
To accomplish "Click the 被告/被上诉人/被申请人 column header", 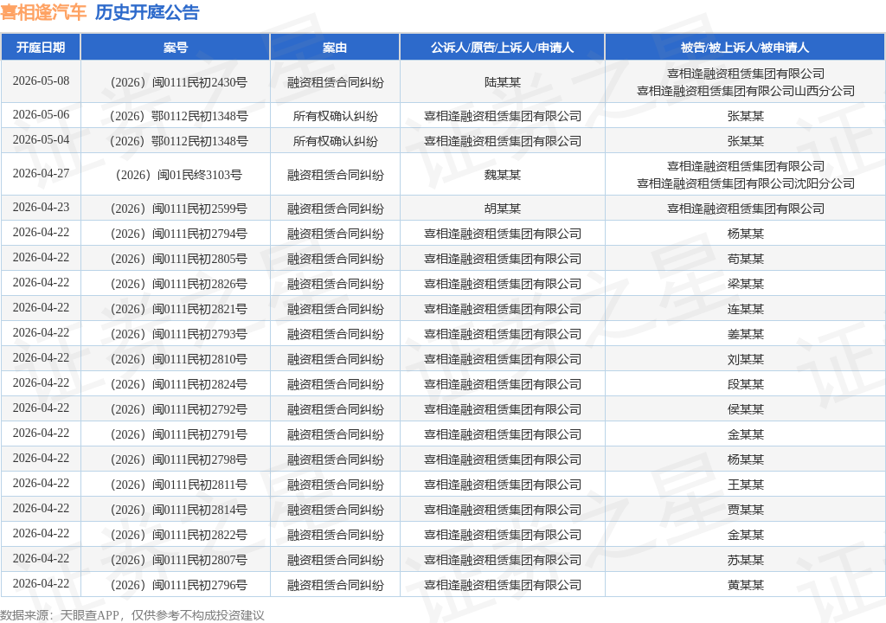I will (745, 48).
